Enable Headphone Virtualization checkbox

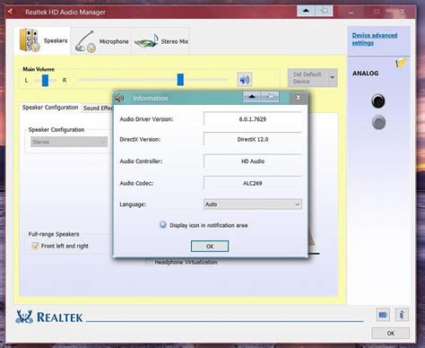tap(149, 262)
